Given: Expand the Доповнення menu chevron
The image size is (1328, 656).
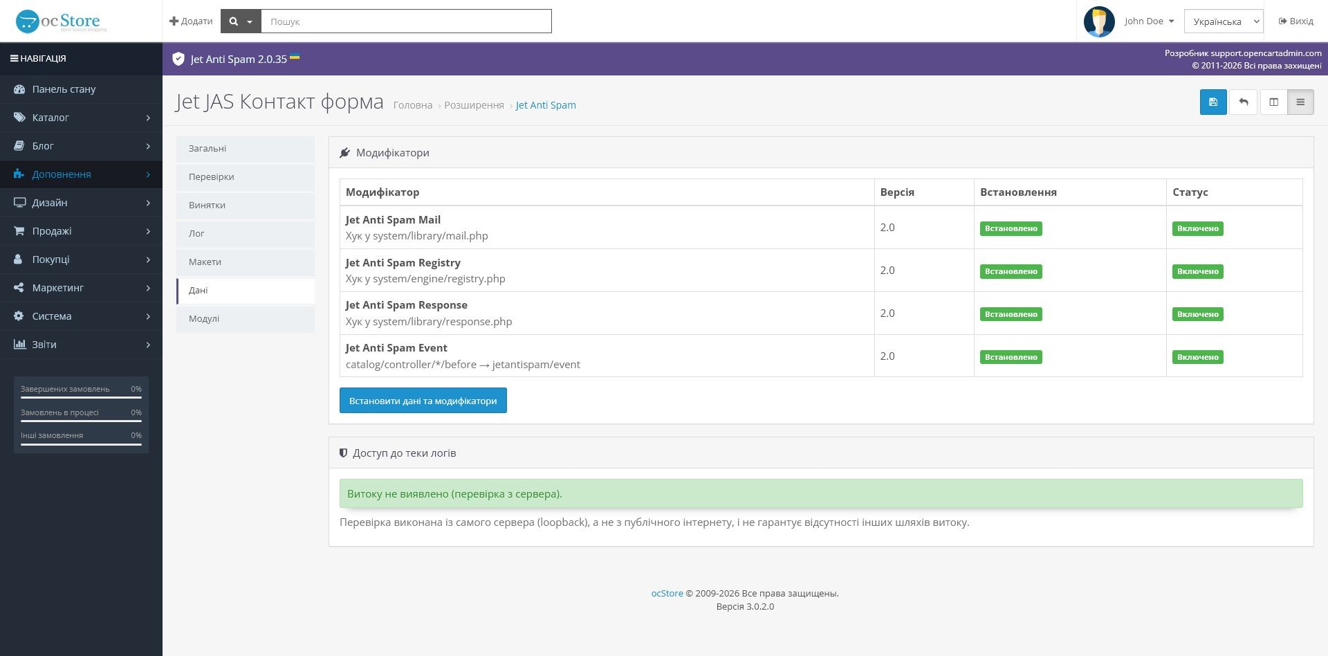Looking at the screenshot, I should coord(148,174).
